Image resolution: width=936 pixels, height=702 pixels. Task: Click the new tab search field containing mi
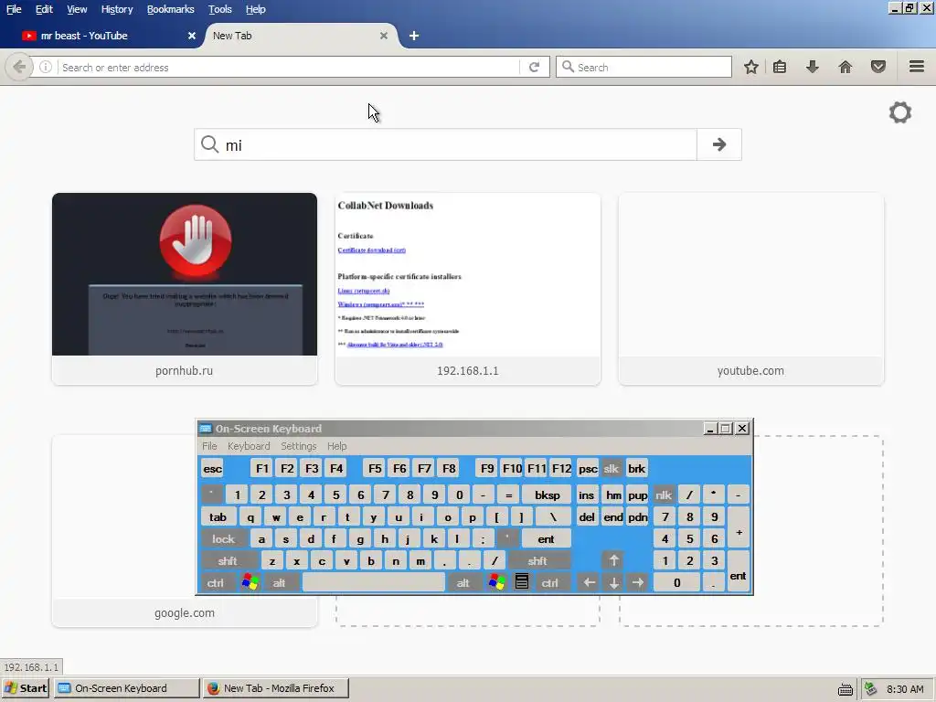[445, 144]
